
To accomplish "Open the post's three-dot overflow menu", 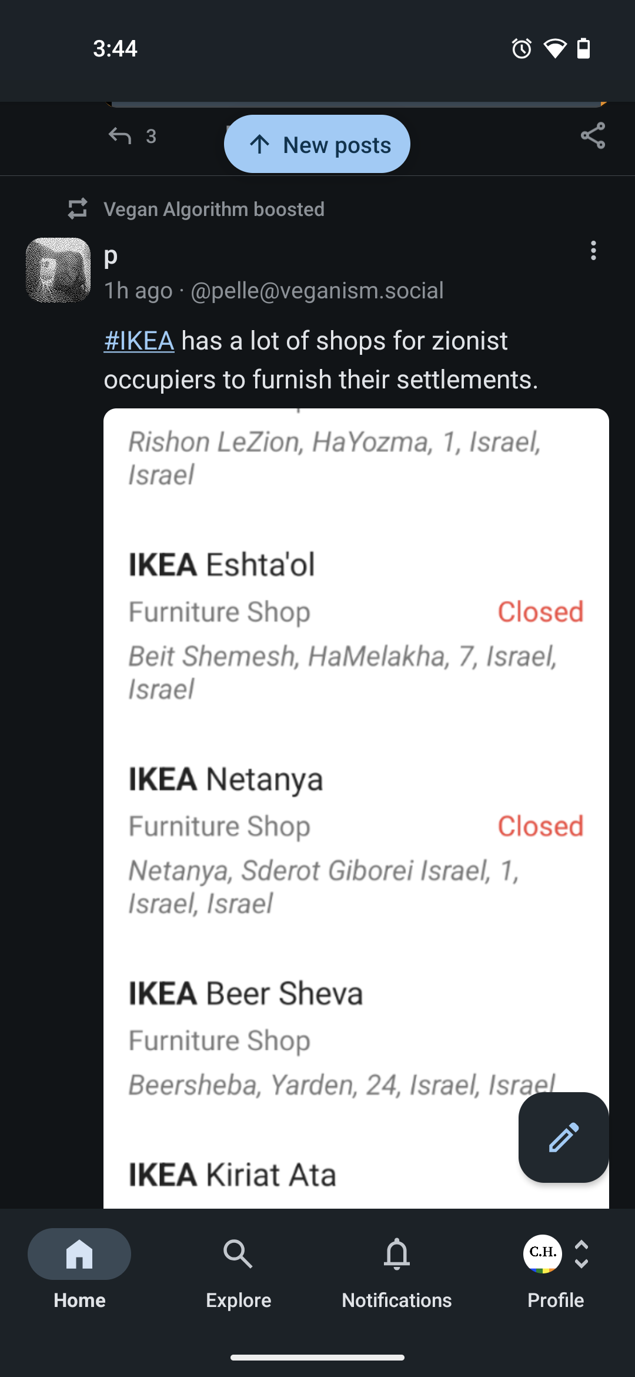I will (593, 251).
